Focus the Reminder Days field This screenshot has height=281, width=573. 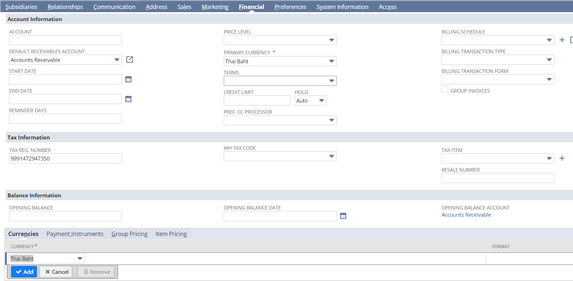(x=65, y=119)
